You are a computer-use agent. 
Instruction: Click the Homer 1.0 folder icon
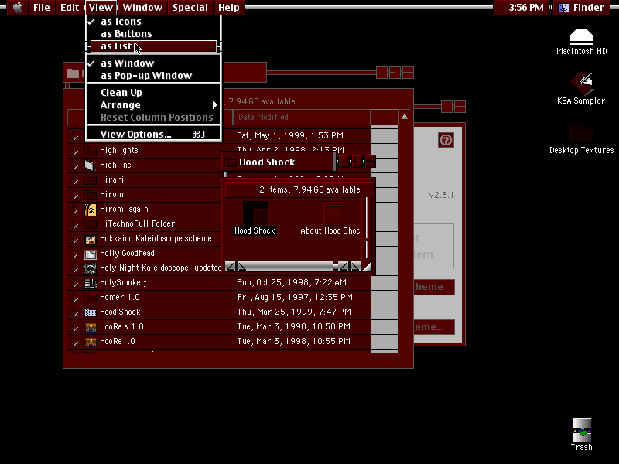[91, 298]
